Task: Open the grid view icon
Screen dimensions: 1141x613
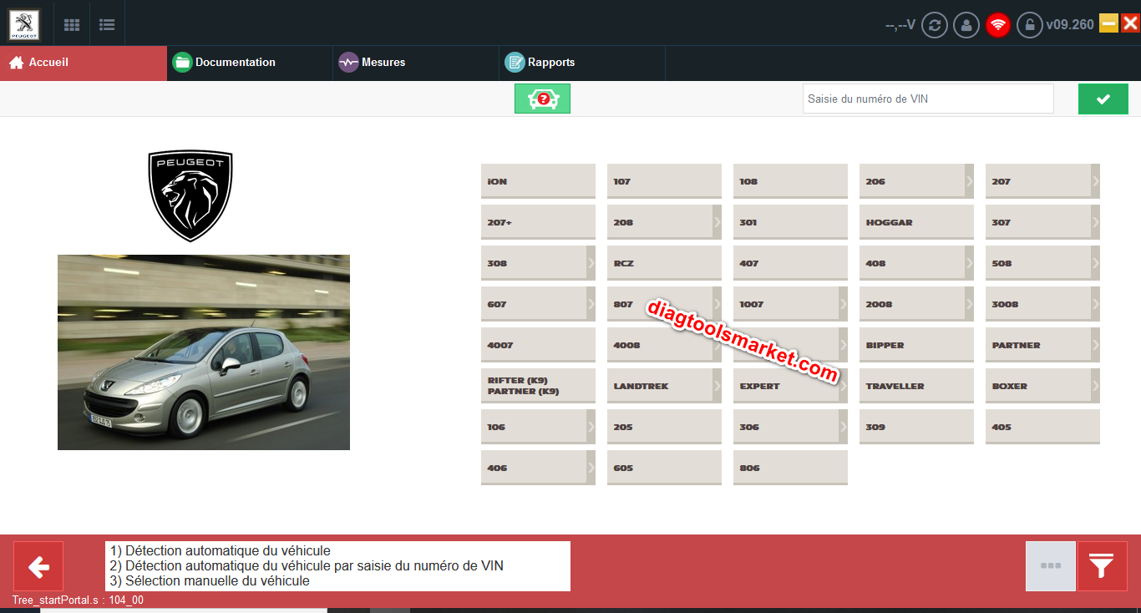Action: pyautogui.click(x=72, y=25)
